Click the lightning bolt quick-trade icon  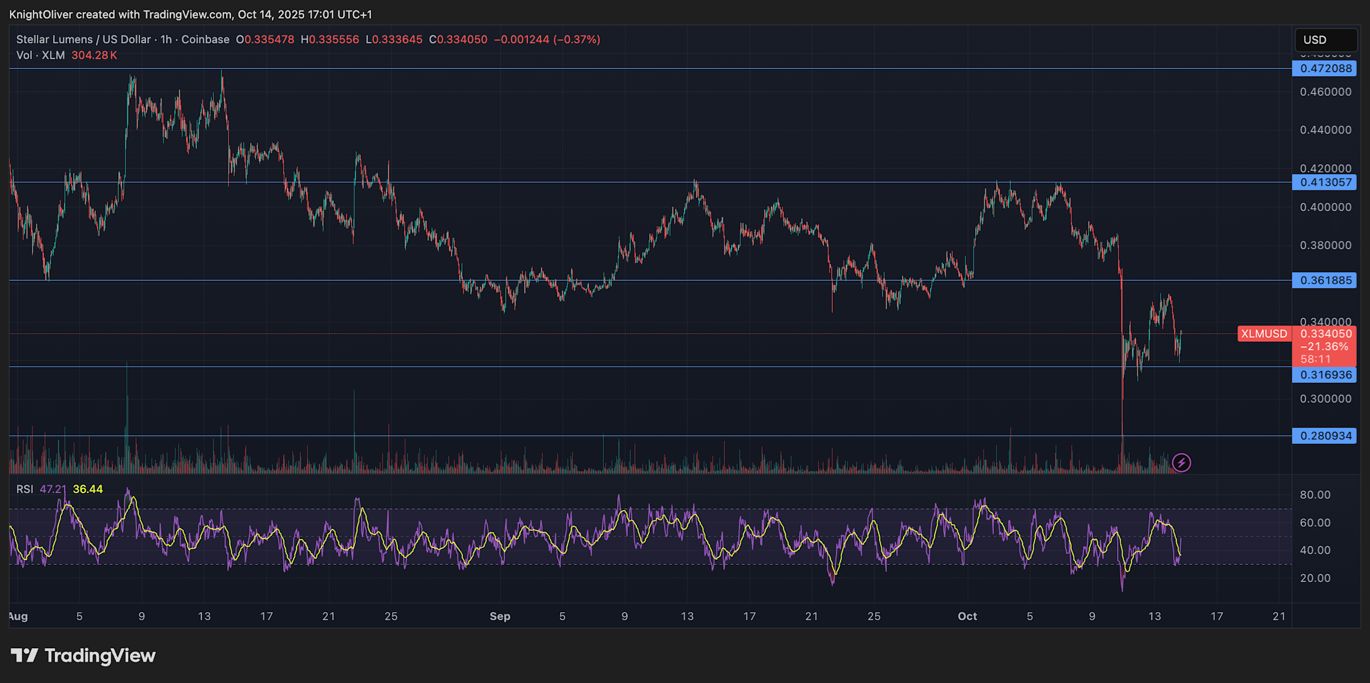[1180, 463]
